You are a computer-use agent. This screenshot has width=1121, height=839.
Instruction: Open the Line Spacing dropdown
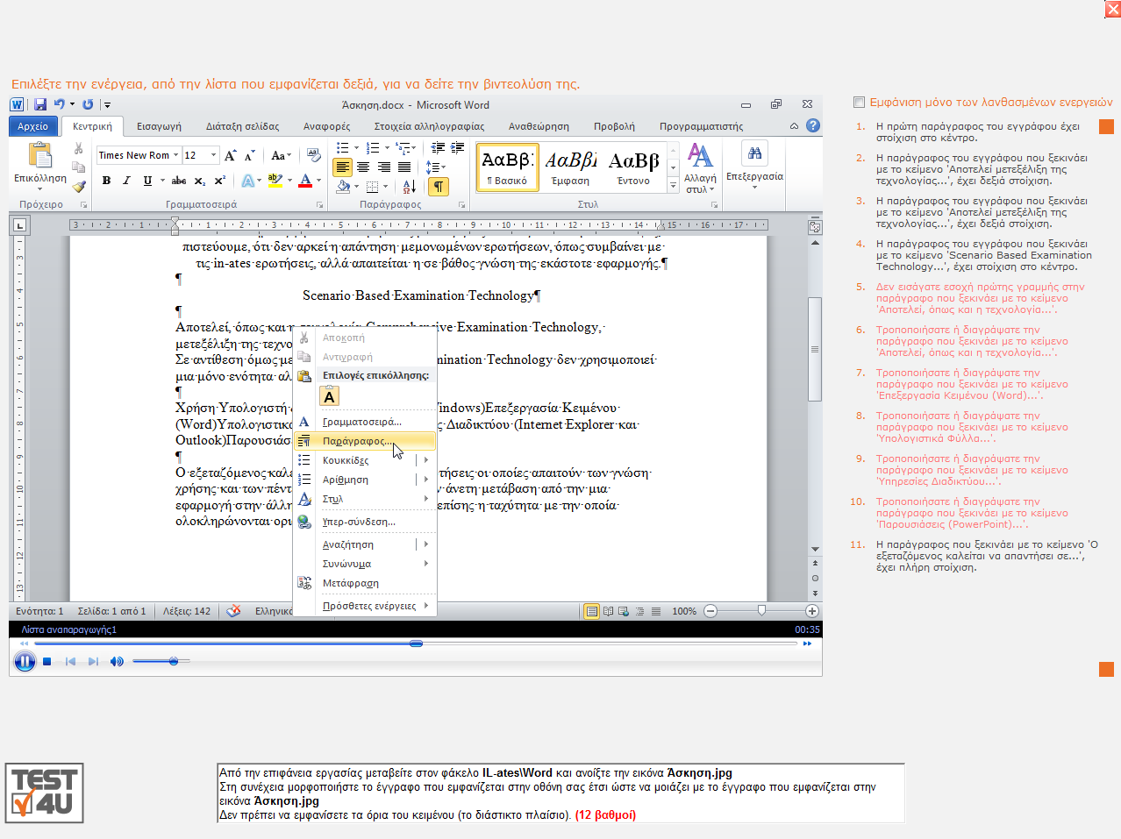point(436,167)
